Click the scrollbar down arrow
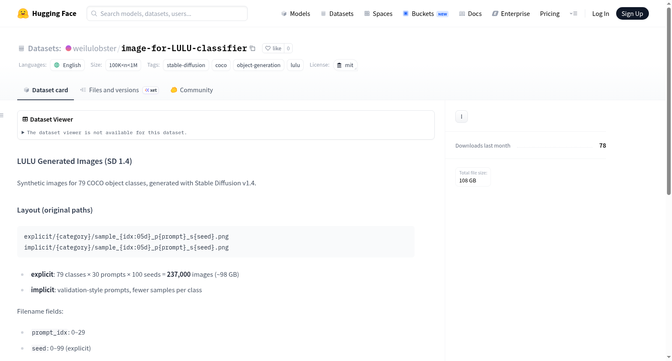The image size is (672, 361). [x=669, y=357]
